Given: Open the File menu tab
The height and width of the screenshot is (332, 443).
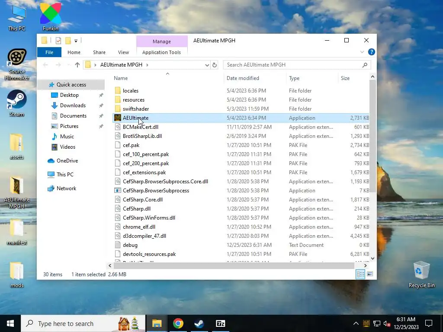Looking at the screenshot, I should tap(49, 52).
